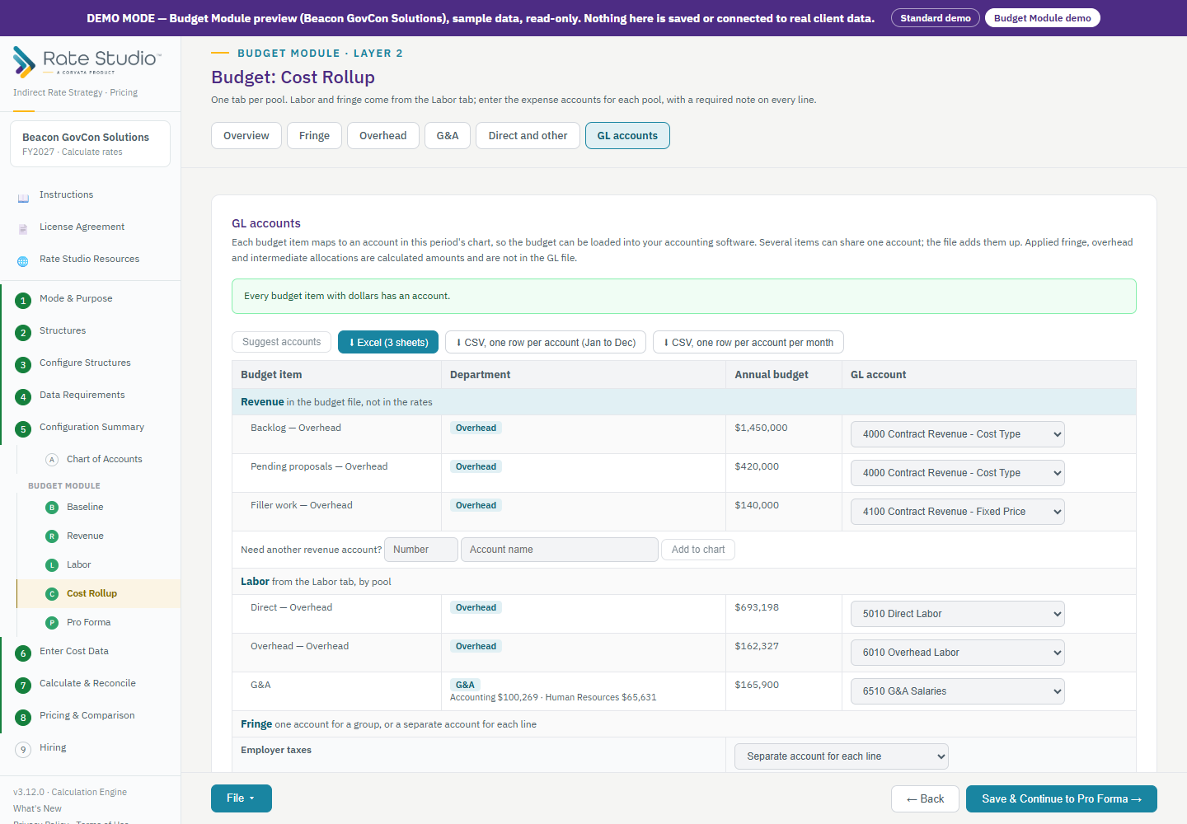Click the Add to chart button
This screenshot has width=1187, height=824.
tap(698, 550)
